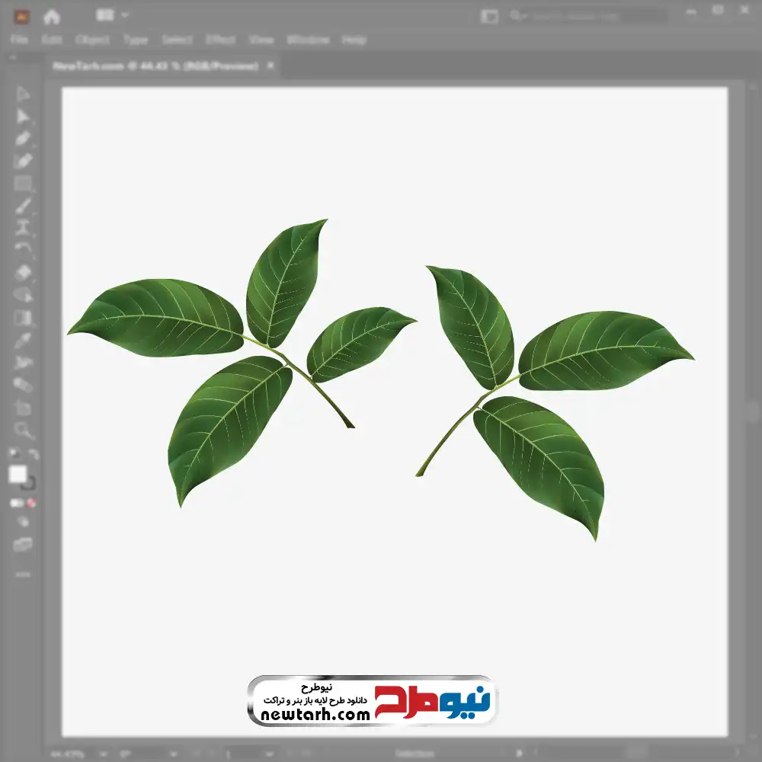The width and height of the screenshot is (762, 762).
Task: Open the Type menu
Action: 136,40
